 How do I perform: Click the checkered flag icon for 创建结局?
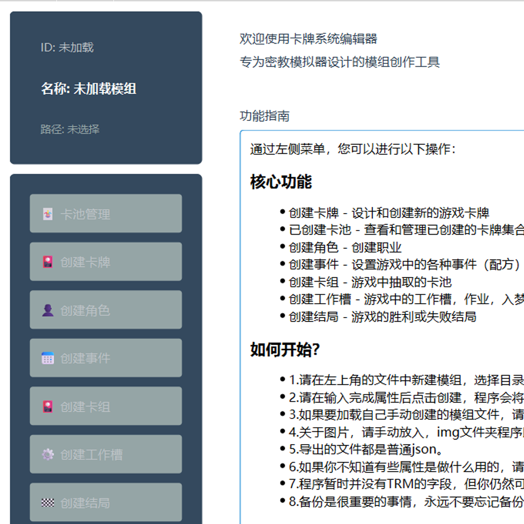[x=48, y=502]
